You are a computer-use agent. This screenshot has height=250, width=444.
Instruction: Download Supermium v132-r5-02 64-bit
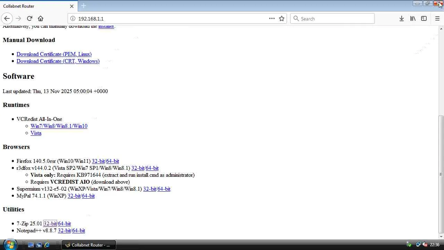164,189
